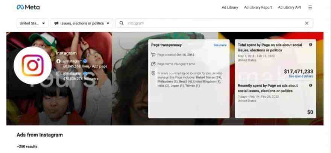Click the Instagram icon next to followers handle
This screenshot has height=153, width=331.
coord(58,73)
